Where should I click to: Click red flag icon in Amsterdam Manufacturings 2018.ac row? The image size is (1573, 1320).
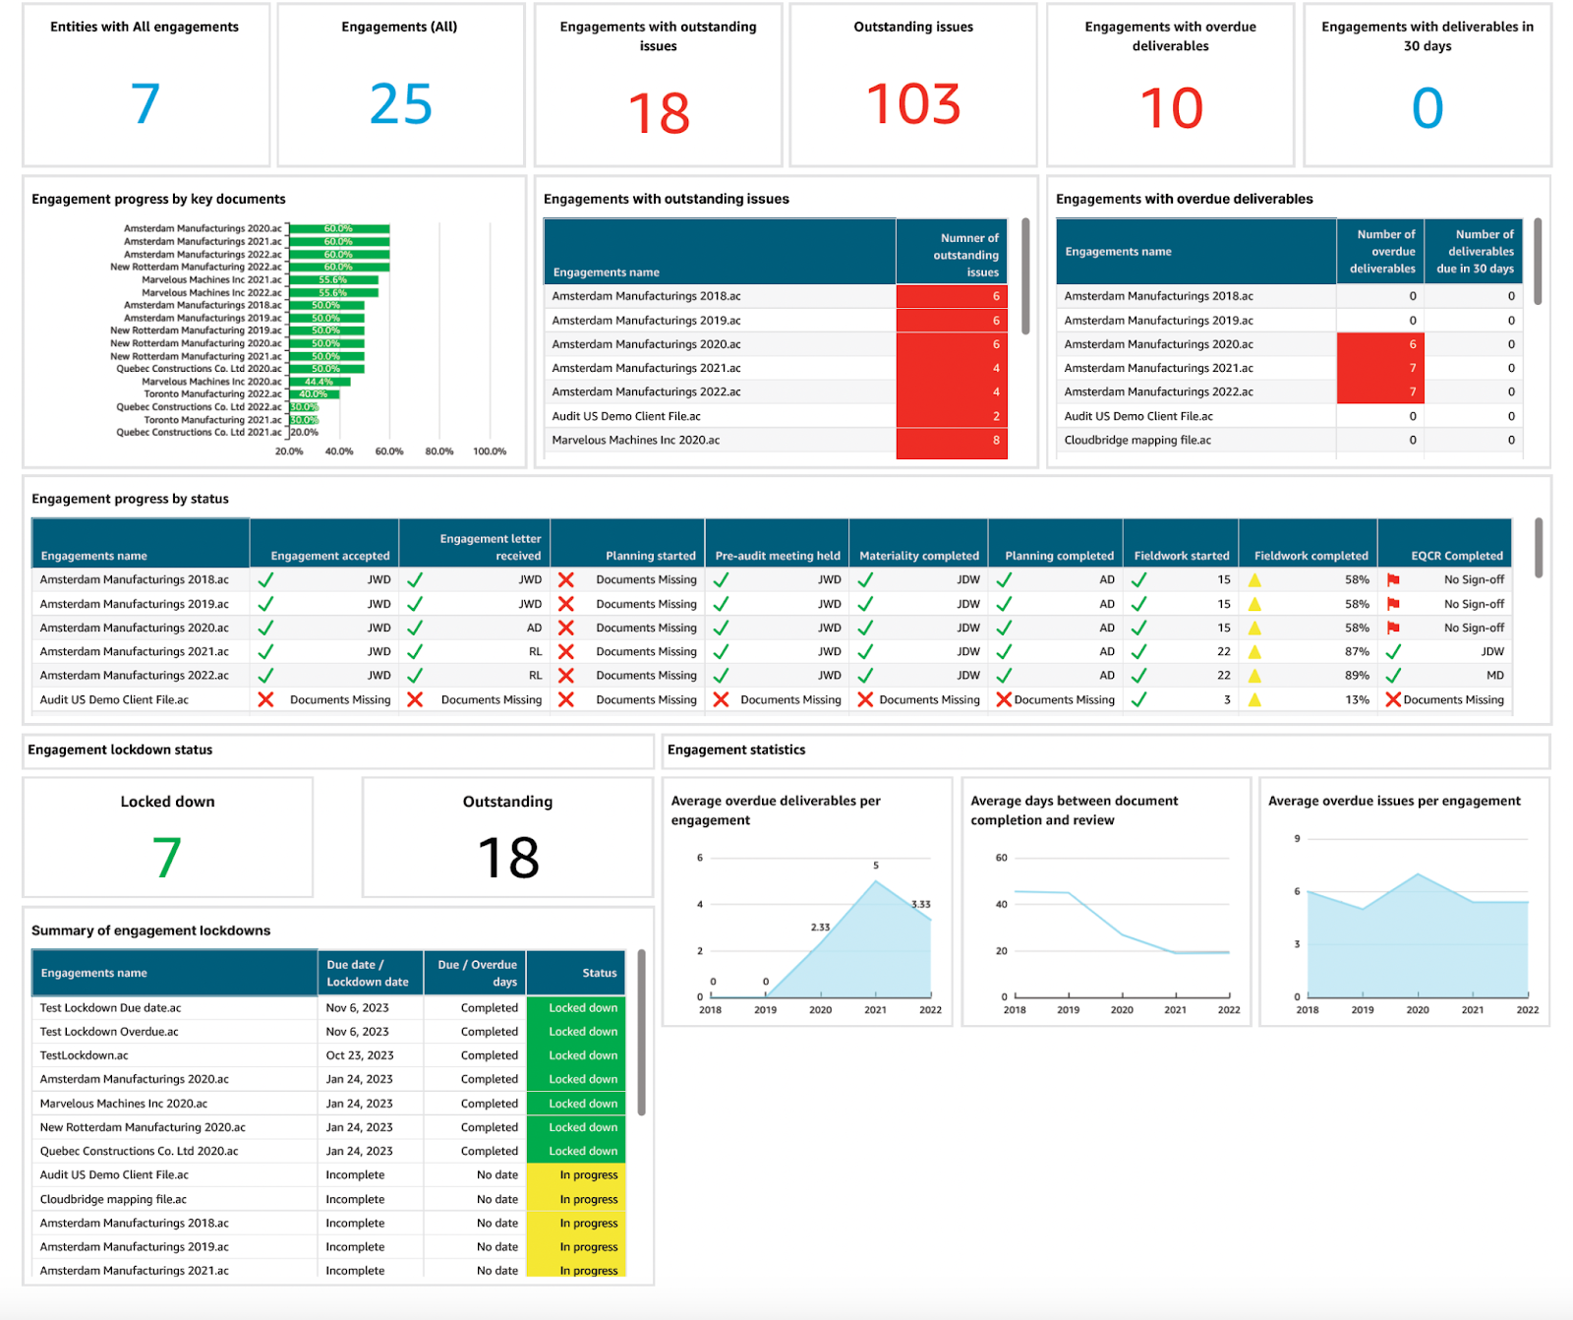1393,580
